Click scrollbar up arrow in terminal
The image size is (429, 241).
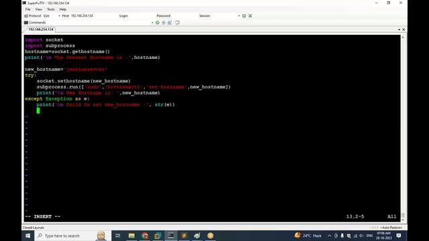(403, 37)
